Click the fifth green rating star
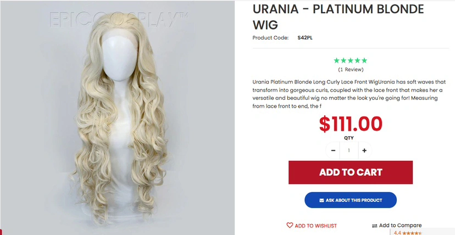The height and width of the screenshot is (235, 455). pyautogui.click(x=364, y=60)
